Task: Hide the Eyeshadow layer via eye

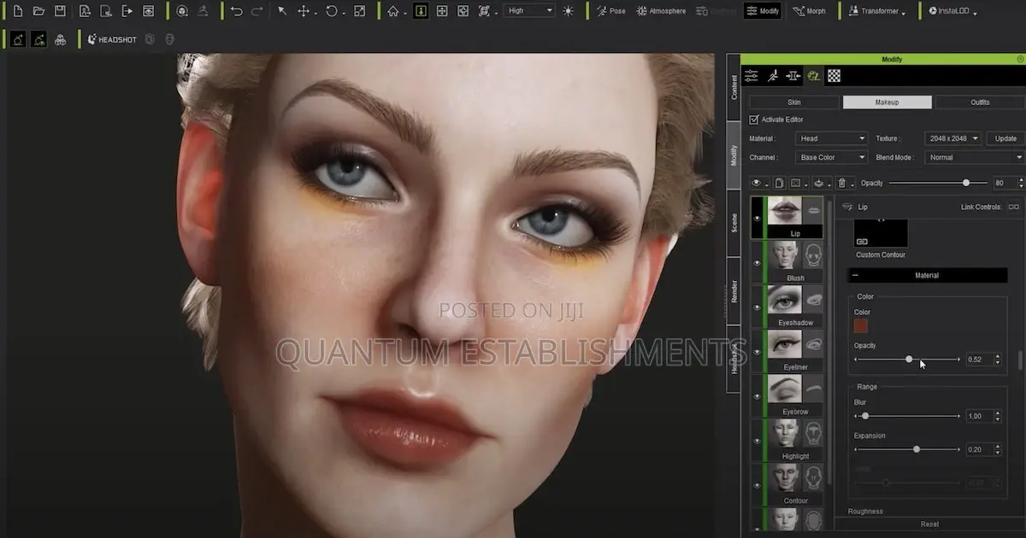Action: 757,307
